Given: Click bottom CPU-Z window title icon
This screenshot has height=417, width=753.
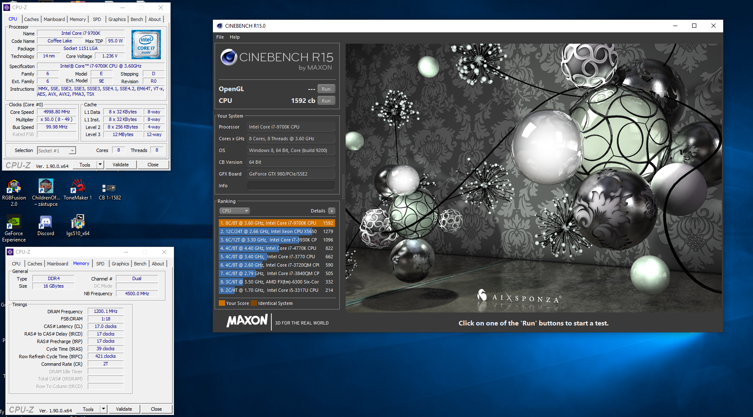Looking at the screenshot, I should tap(10, 252).
